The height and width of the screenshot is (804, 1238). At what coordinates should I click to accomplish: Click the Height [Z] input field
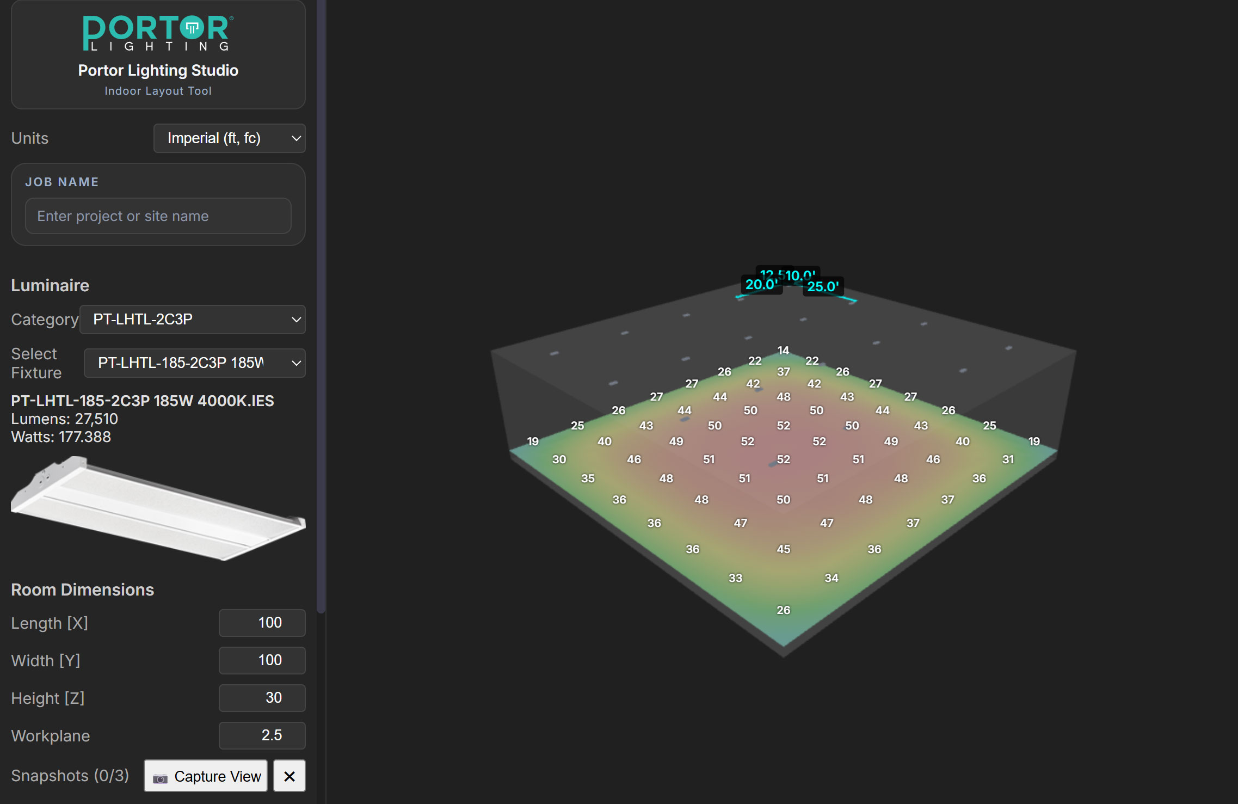pos(262,698)
